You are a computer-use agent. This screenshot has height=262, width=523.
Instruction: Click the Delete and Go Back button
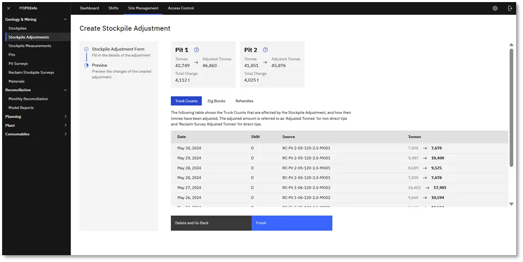click(211, 223)
